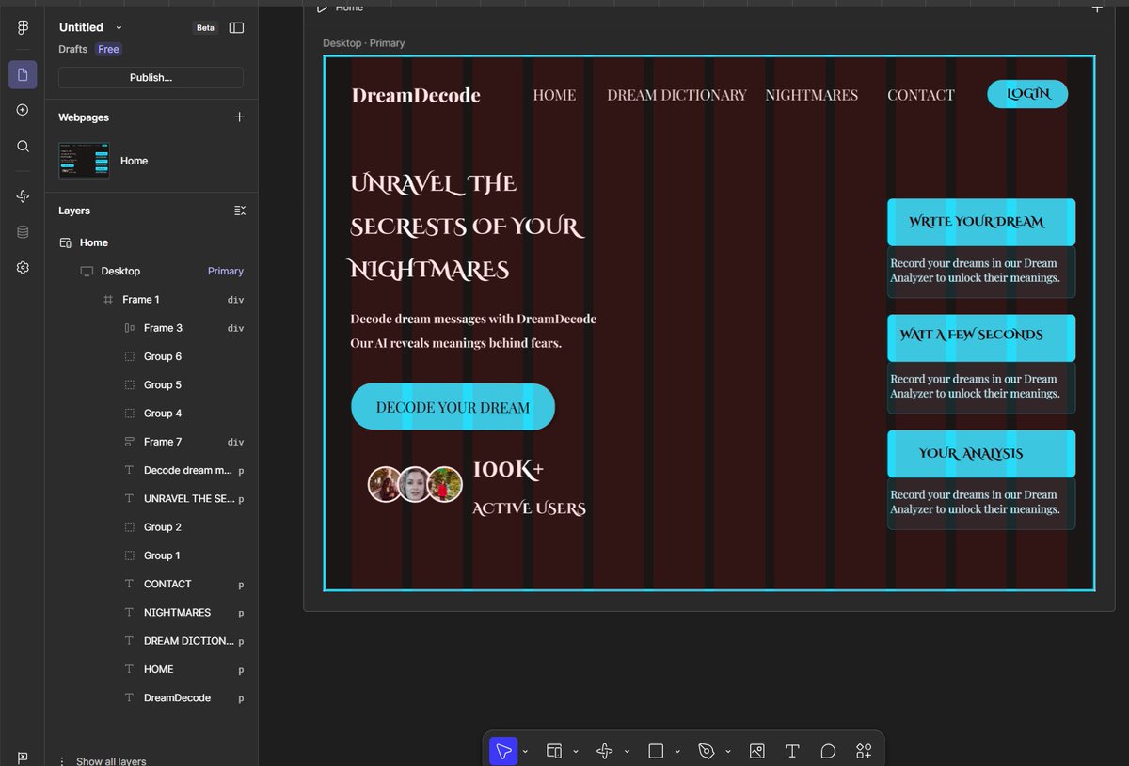Select the Group 1 layer
1129x766 pixels.
(x=151, y=555)
